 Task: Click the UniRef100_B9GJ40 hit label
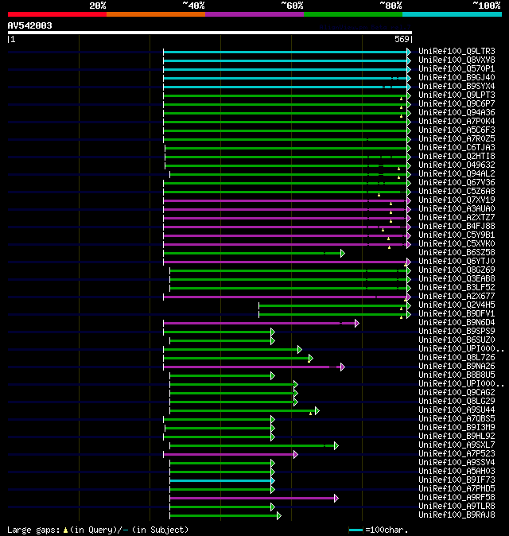(457, 78)
